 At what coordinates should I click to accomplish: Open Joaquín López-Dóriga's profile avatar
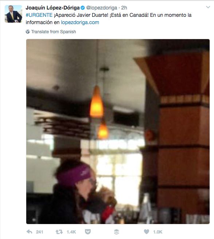click(13, 14)
